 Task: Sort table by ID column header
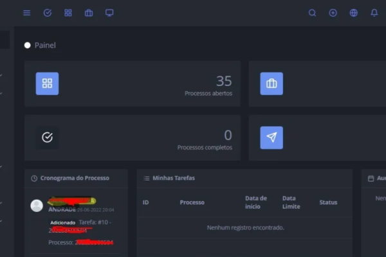coord(146,202)
